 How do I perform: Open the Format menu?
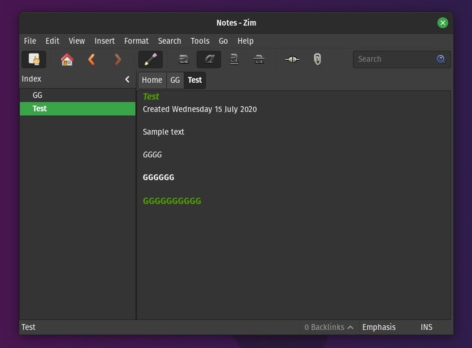pos(136,41)
